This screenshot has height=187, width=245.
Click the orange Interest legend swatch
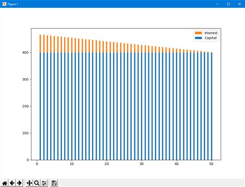coord(198,33)
